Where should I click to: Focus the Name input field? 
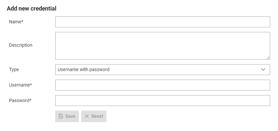point(163,22)
